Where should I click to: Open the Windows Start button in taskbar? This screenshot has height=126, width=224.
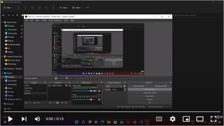coord(77,122)
